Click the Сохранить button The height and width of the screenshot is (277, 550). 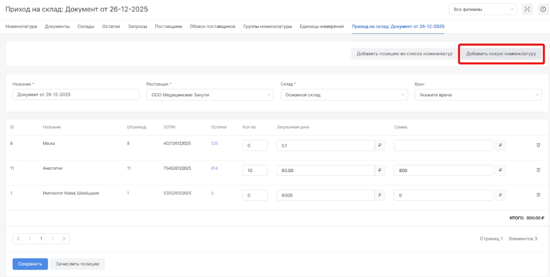coord(30,264)
